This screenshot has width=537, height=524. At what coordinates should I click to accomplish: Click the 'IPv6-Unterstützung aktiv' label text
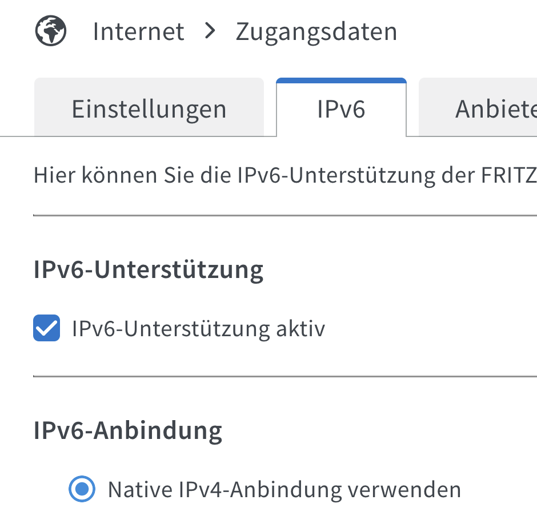click(198, 328)
